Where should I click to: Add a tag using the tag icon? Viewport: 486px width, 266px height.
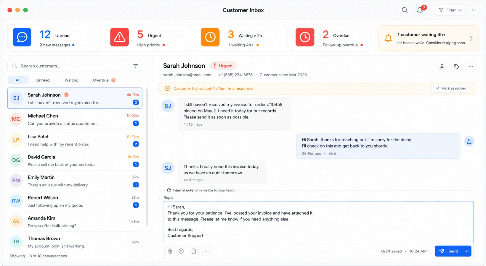point(456,67)
